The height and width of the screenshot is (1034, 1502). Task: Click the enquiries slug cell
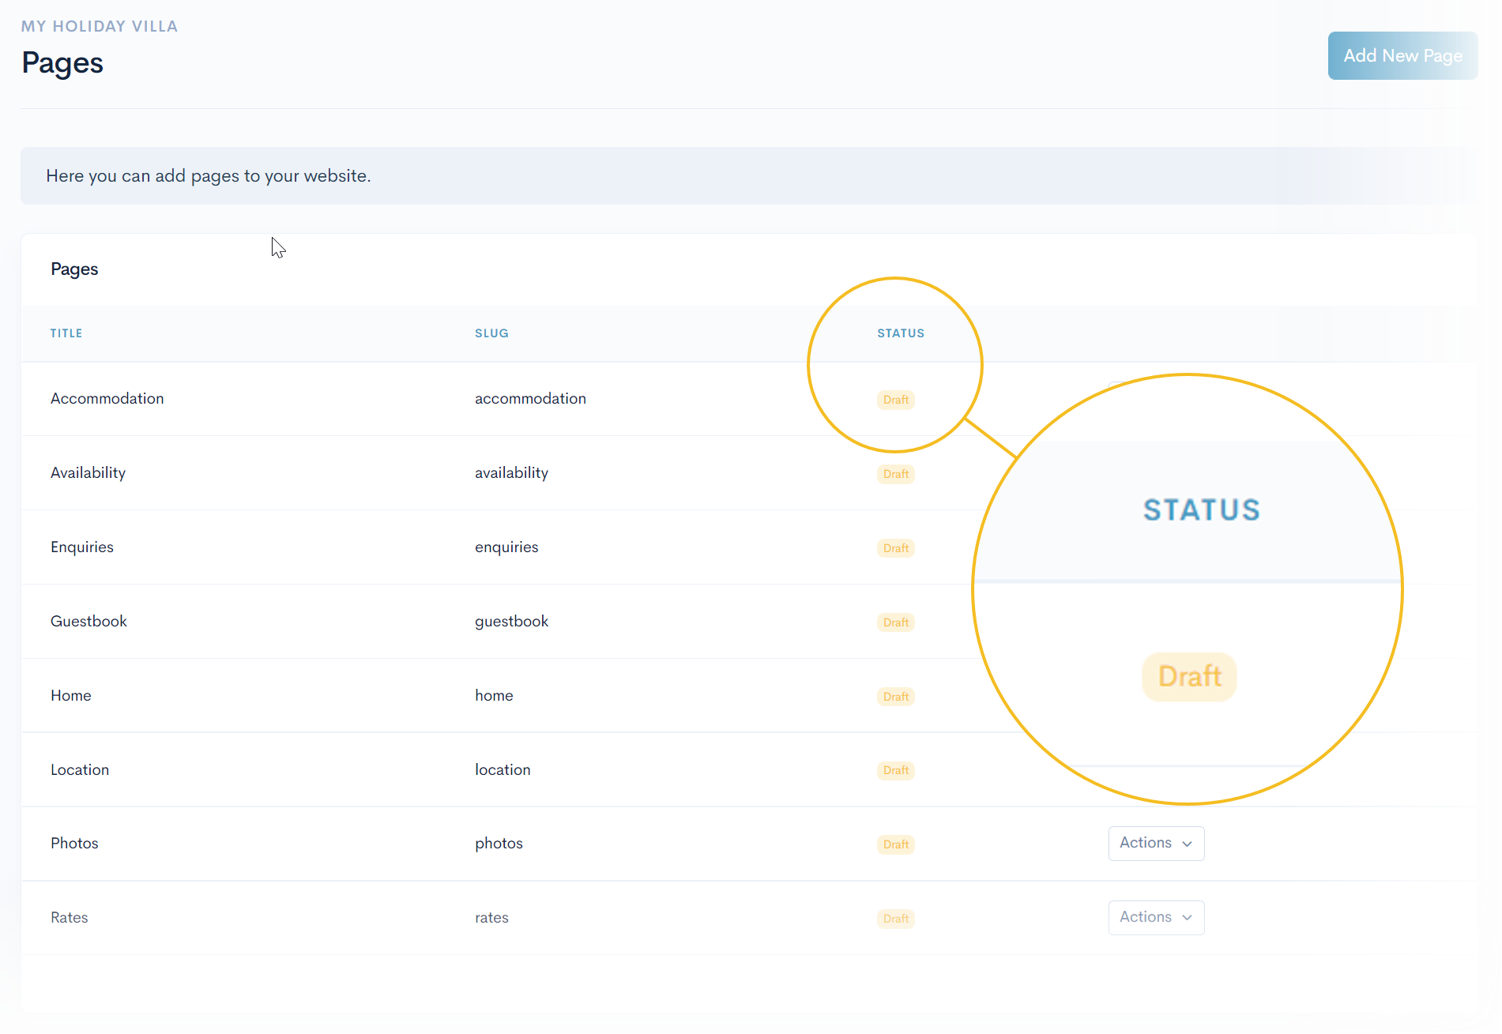506,547
